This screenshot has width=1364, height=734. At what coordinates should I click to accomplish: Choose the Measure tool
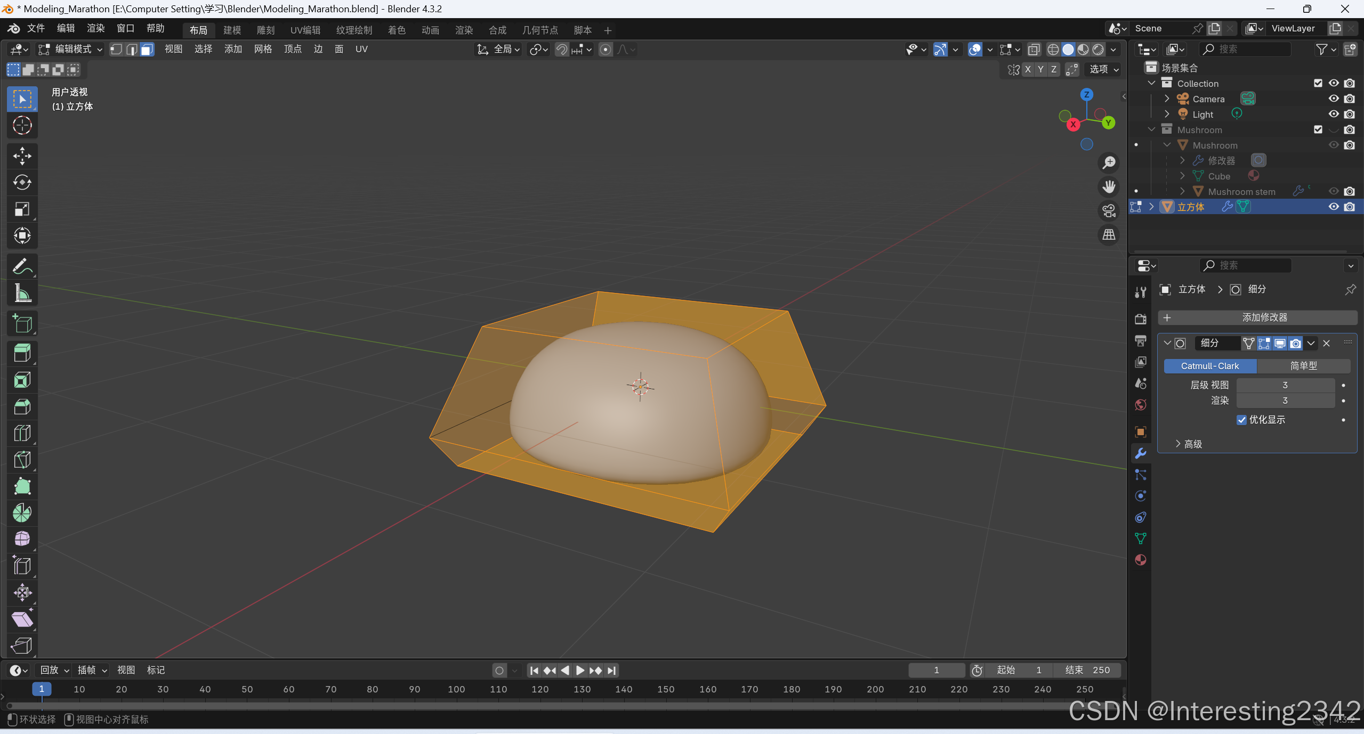pyautogui.click(x=22, y=293)
